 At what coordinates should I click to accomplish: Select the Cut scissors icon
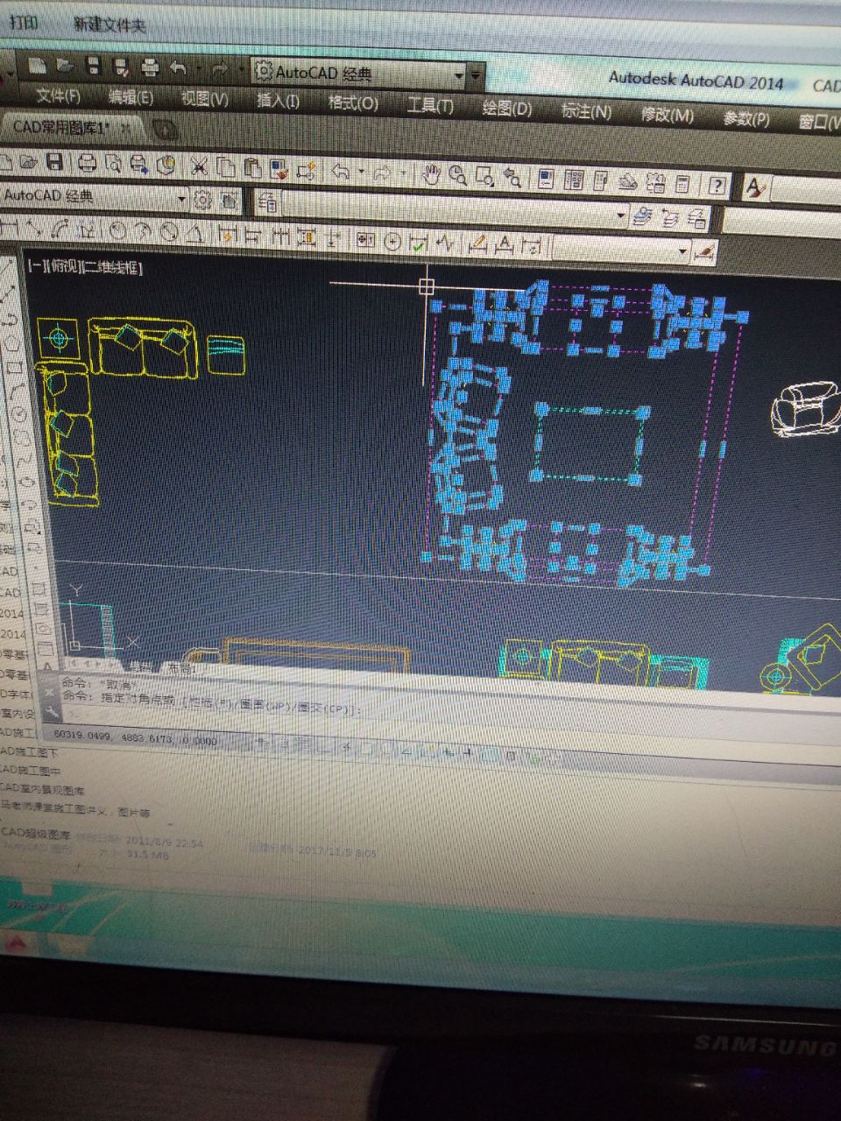tap(201, 166)
